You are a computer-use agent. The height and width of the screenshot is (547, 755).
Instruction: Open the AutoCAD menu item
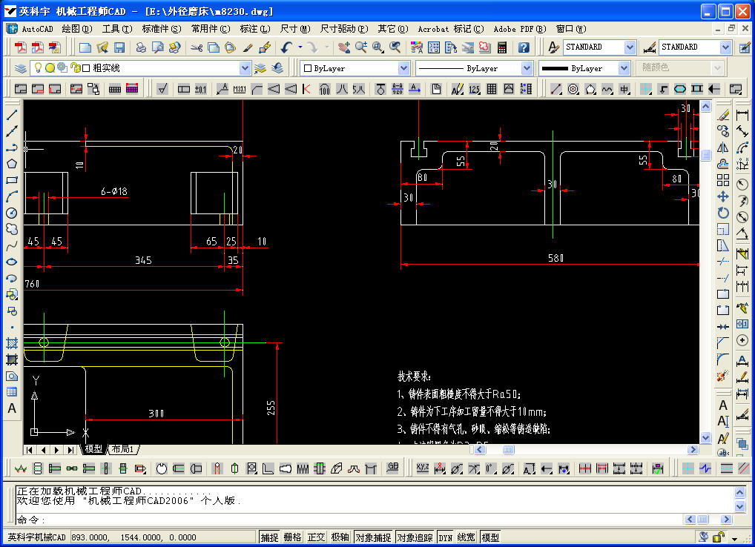tap(37, 29)
